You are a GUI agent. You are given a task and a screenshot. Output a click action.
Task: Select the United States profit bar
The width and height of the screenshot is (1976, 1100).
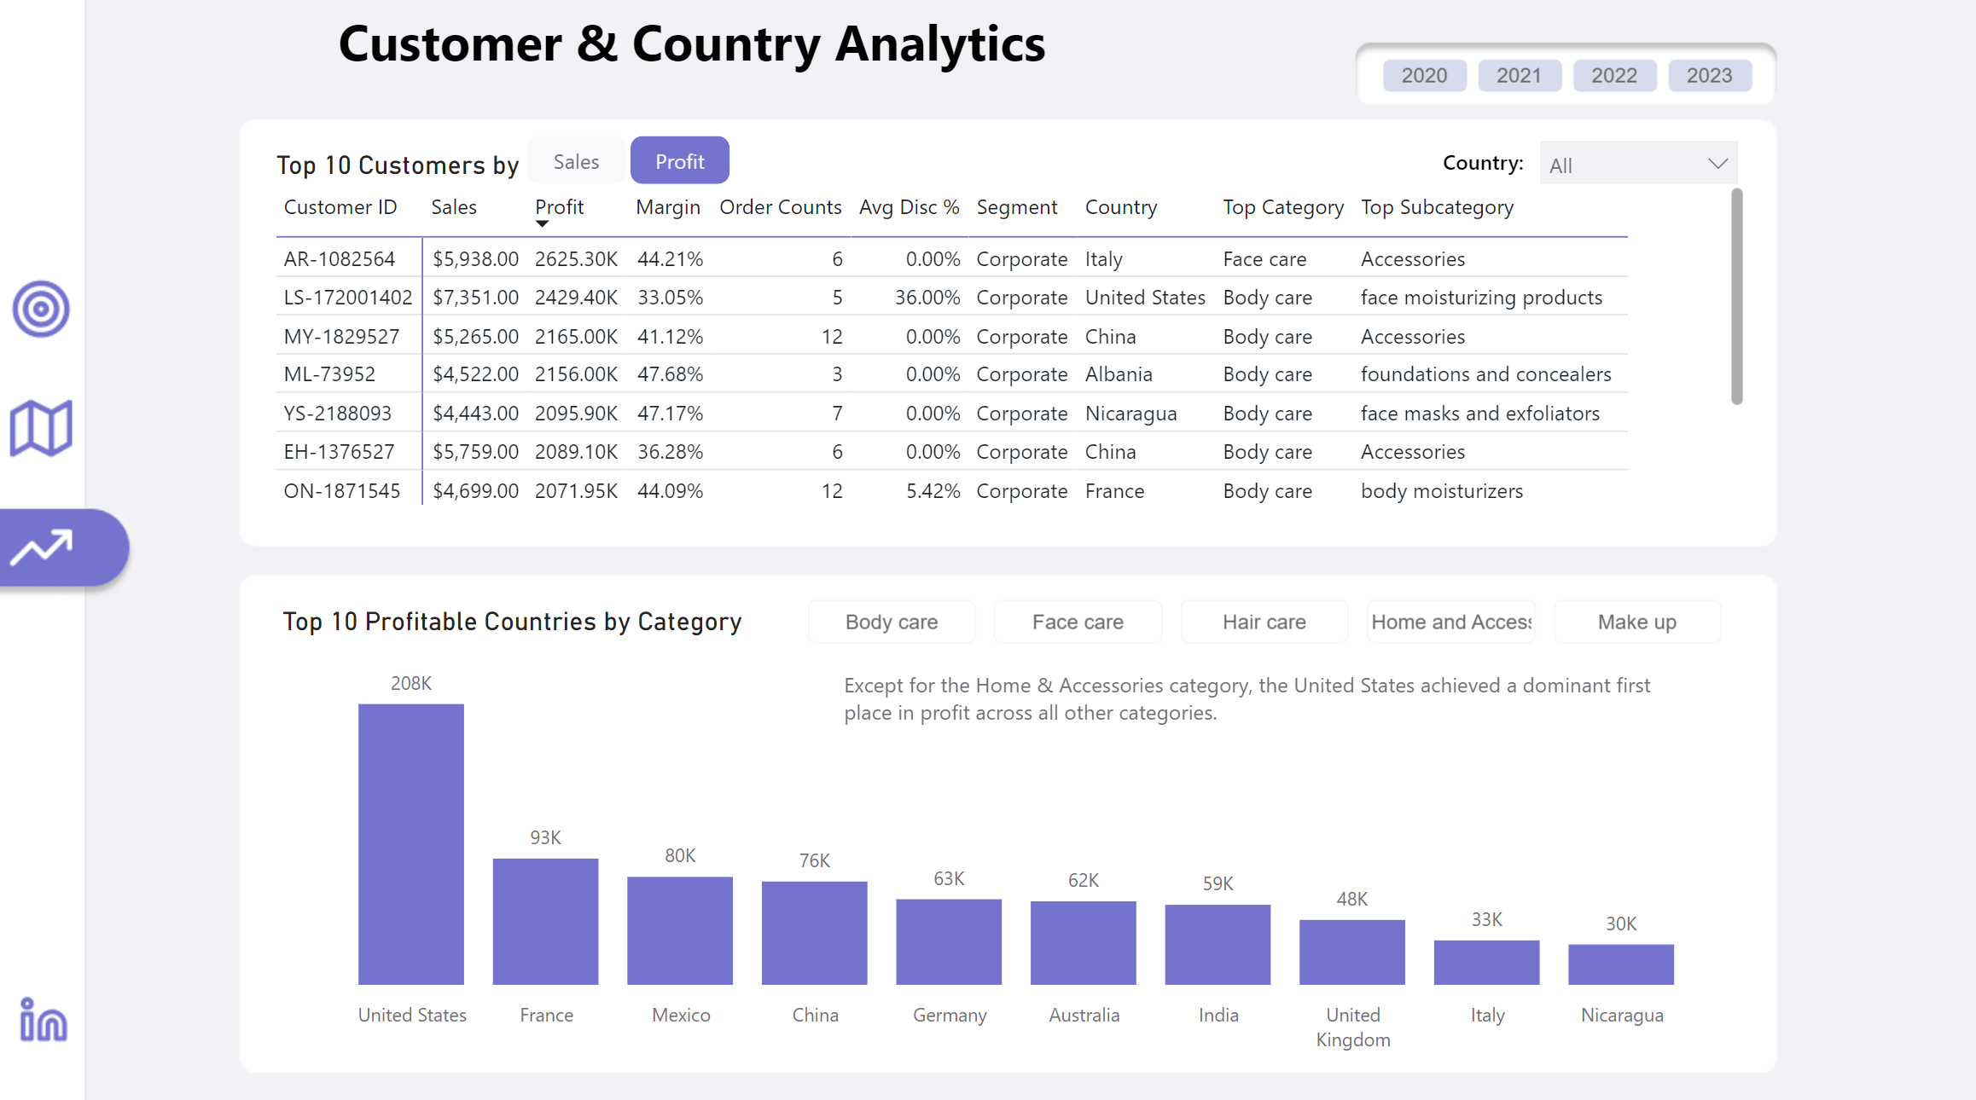coord(410,843)
